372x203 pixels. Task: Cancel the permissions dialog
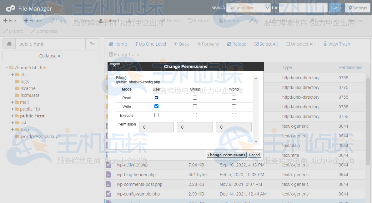click(x=254, y=155)
